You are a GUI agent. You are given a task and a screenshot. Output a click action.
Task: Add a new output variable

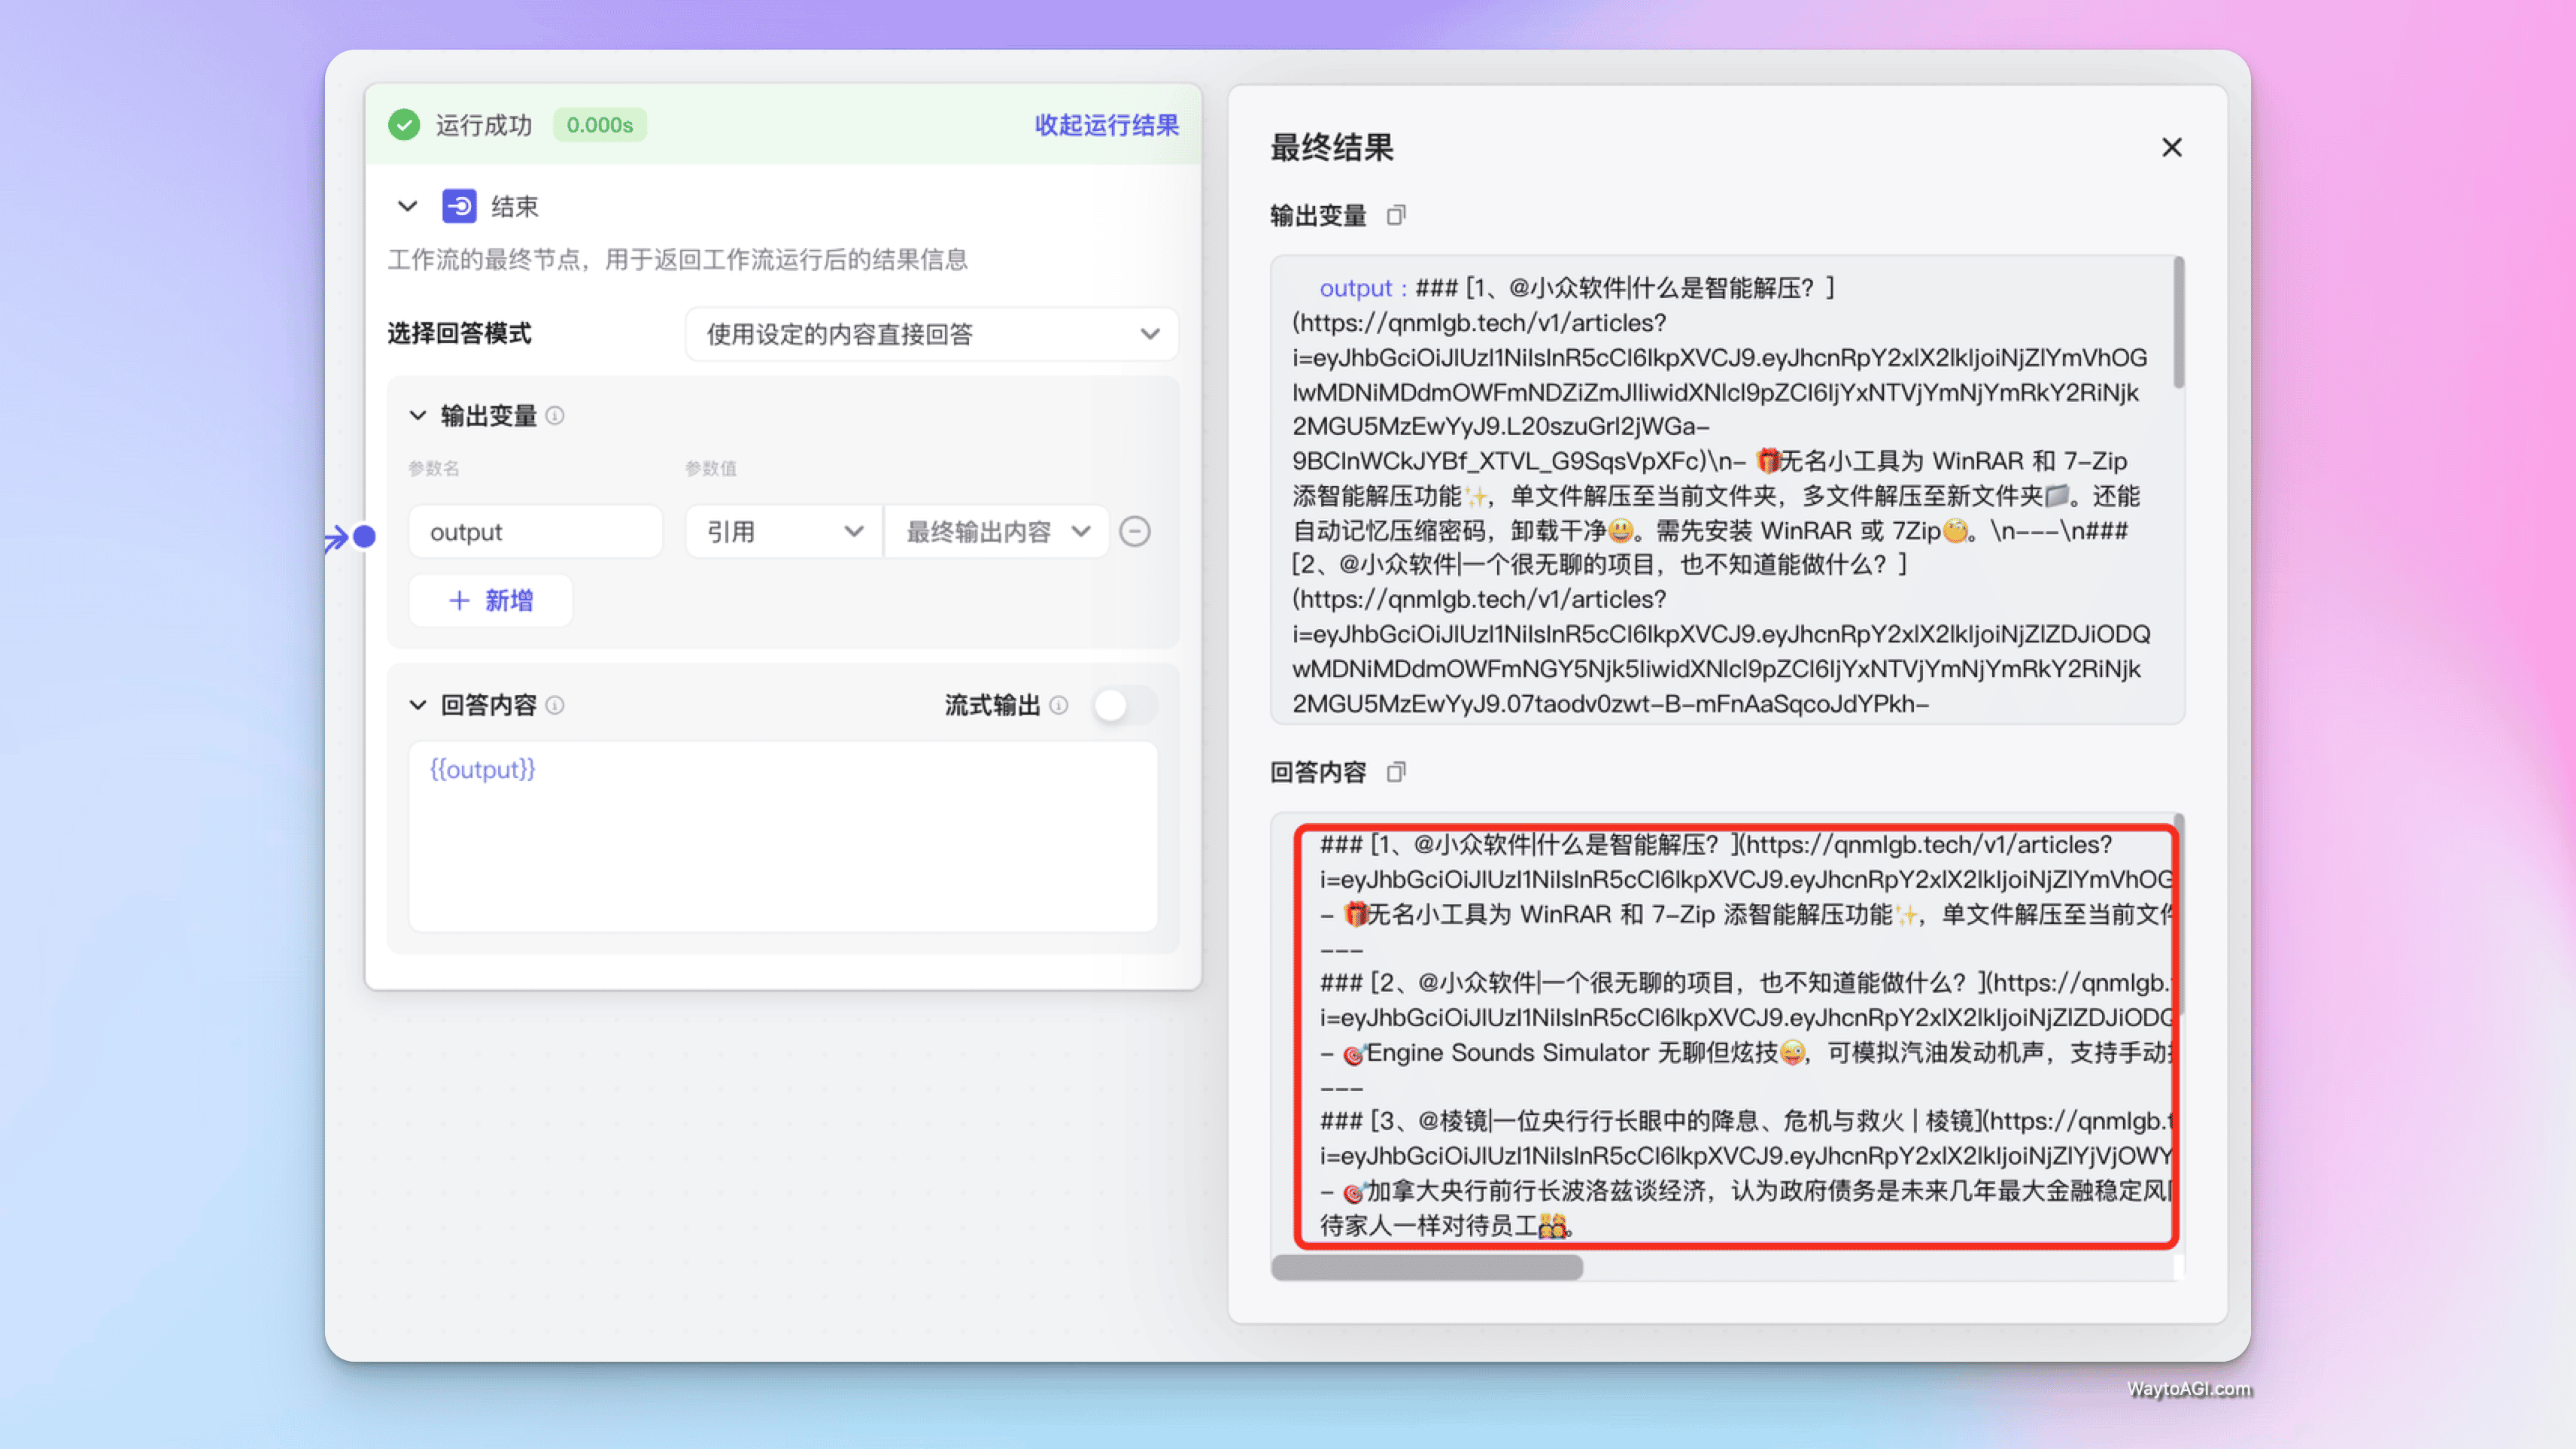491,600
